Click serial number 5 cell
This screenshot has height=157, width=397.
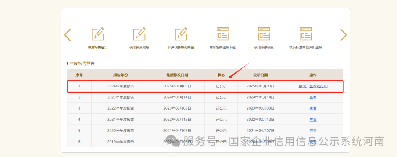click(79, 131)
